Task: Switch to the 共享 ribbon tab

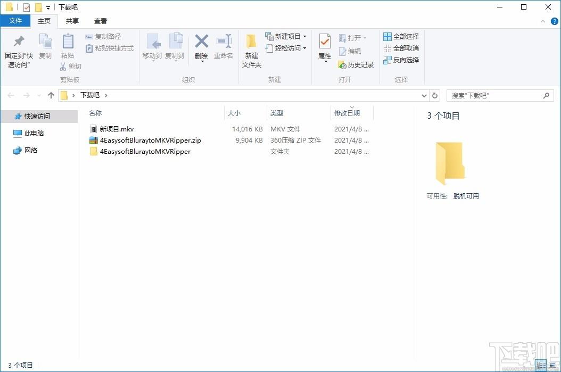Action: click(72, 21)
